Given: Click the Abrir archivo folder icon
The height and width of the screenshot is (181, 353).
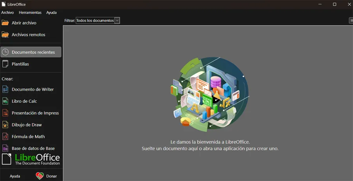Looking at the screenshot, I should 5,23.
